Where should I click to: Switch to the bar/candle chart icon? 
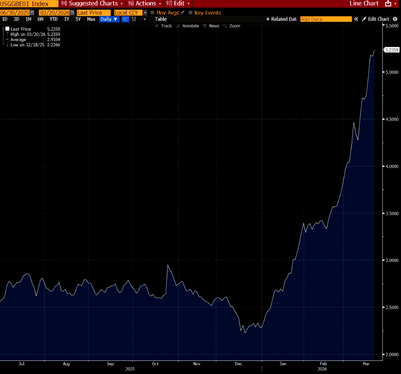pos(134,19)
